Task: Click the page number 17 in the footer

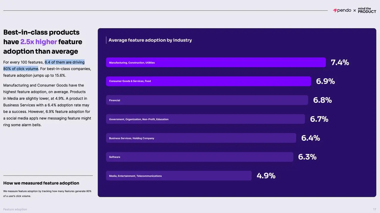Action: point(374,209)
